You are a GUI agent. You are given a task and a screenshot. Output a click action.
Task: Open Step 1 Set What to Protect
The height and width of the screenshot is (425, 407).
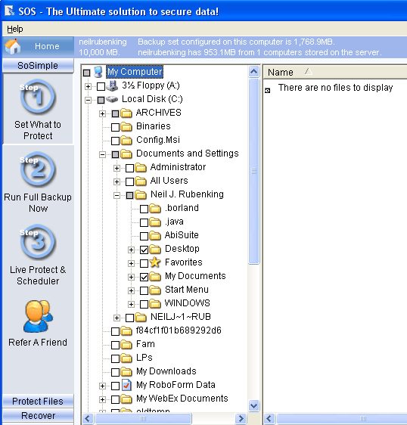click(38, 109)
